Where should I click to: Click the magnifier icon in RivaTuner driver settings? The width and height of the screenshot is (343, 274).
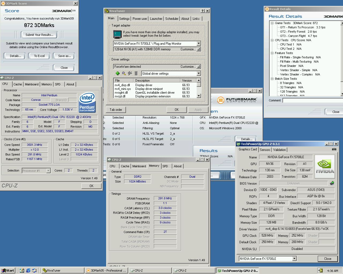(124, 73)
